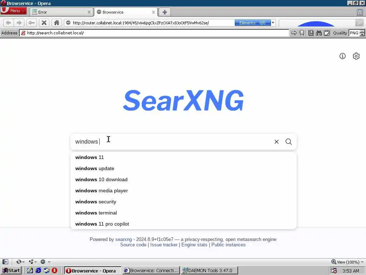Image resolution: width=366 pixels, height=275 pixels.
Task: Open the Opera Menu button
Action: click(x=13, y=11)
